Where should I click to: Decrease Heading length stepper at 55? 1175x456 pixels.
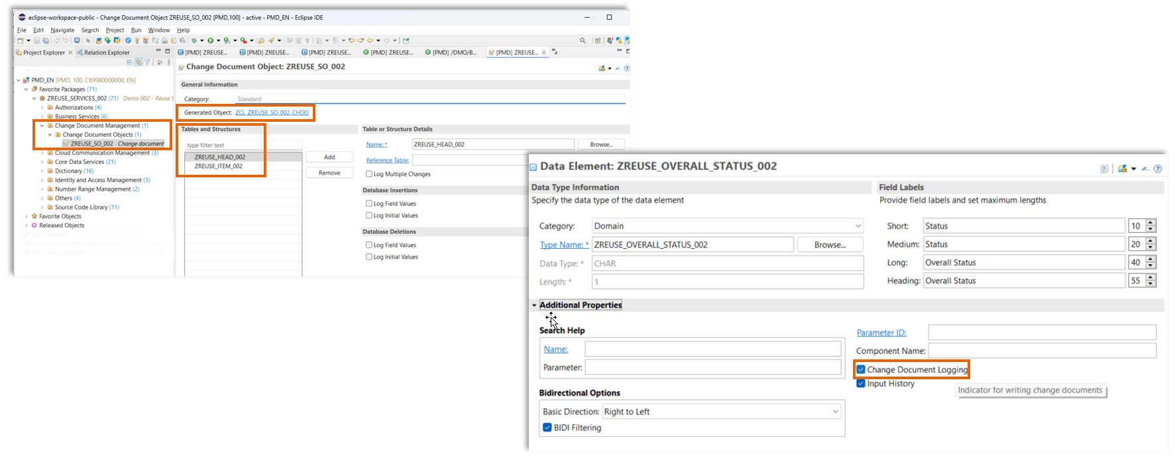(x=1150, y=284)
